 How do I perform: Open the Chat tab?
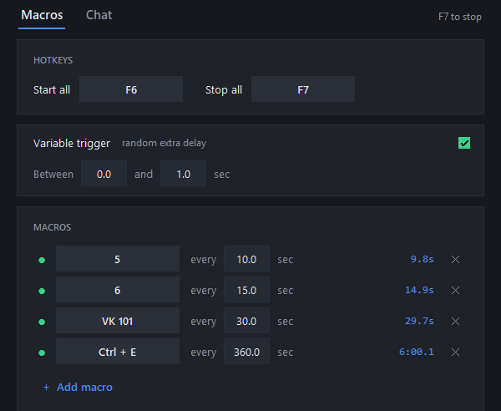click(99, 15)
